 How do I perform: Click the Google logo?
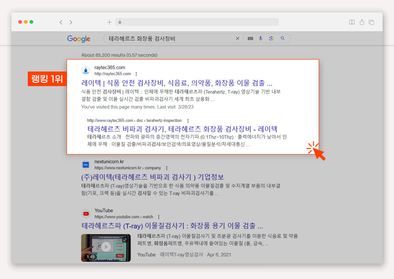pos(78,39)
